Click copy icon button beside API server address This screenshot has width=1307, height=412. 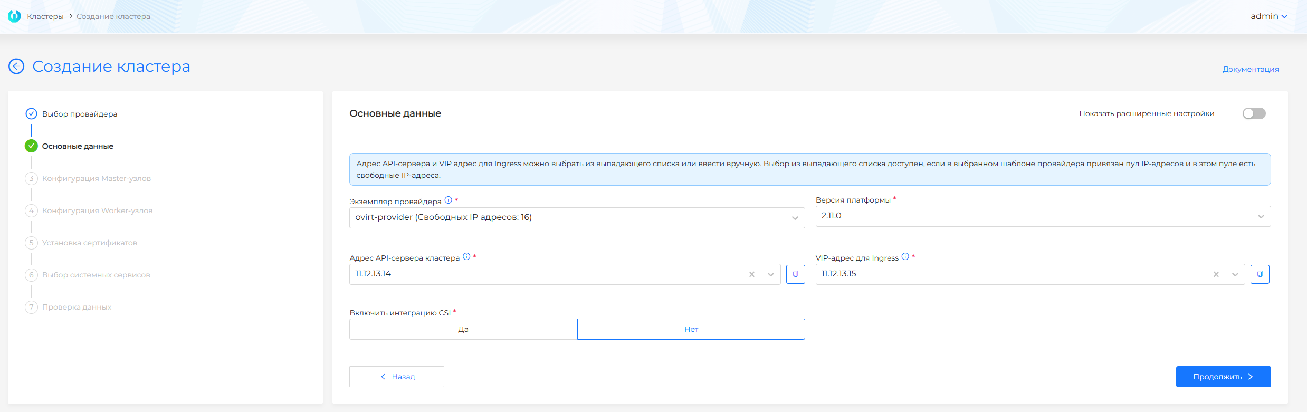[795, 274]
